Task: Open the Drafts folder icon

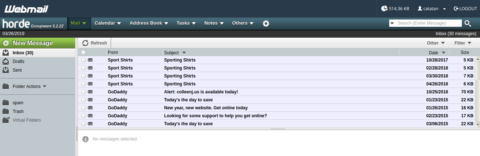Action: point(6,62)
